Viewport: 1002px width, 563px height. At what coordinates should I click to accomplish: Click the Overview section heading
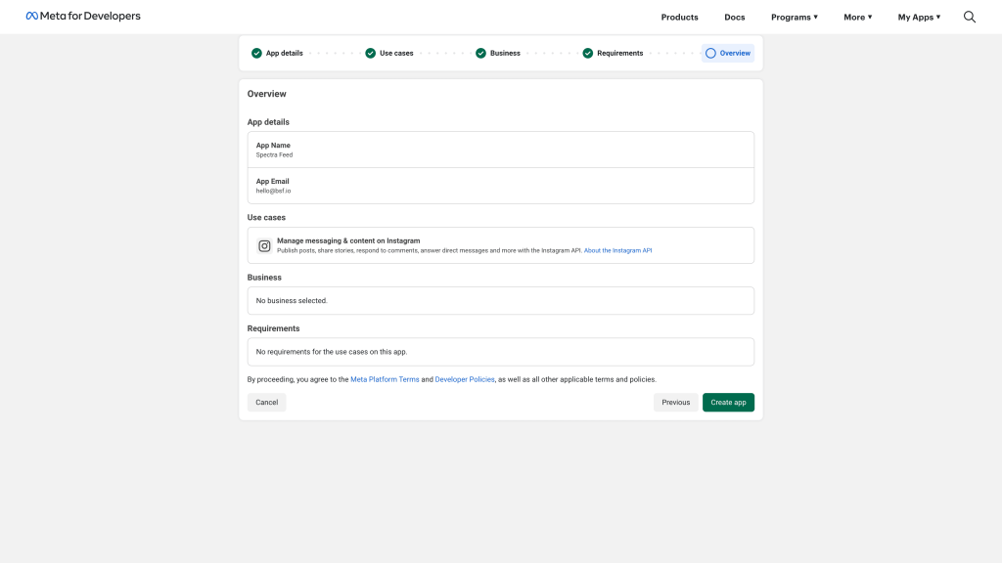pyautogui.click(x=266, y=94)
